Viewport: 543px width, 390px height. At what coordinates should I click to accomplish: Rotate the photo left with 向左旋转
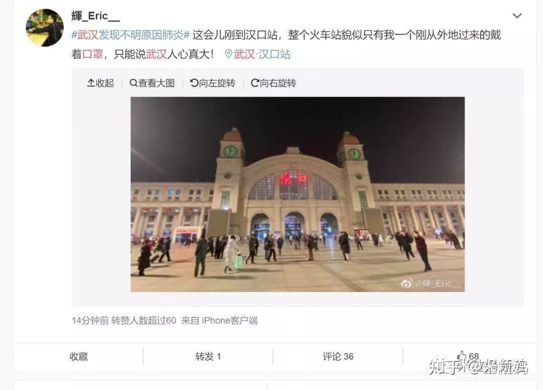click(x=213, y=83)
